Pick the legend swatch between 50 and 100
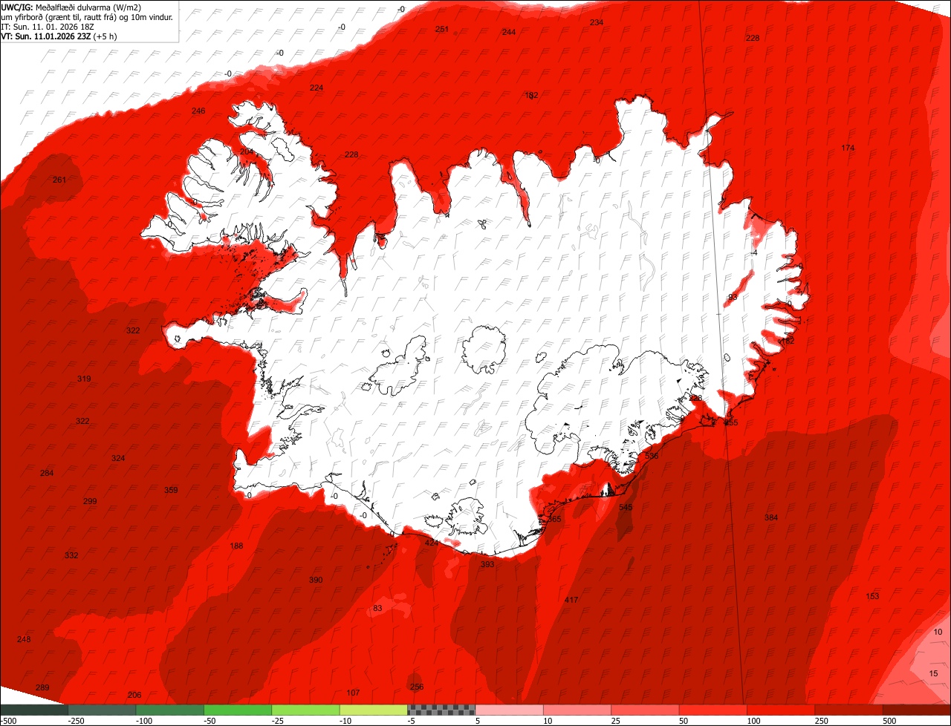Viewport: 951px width, 726px height. (713, 710)
